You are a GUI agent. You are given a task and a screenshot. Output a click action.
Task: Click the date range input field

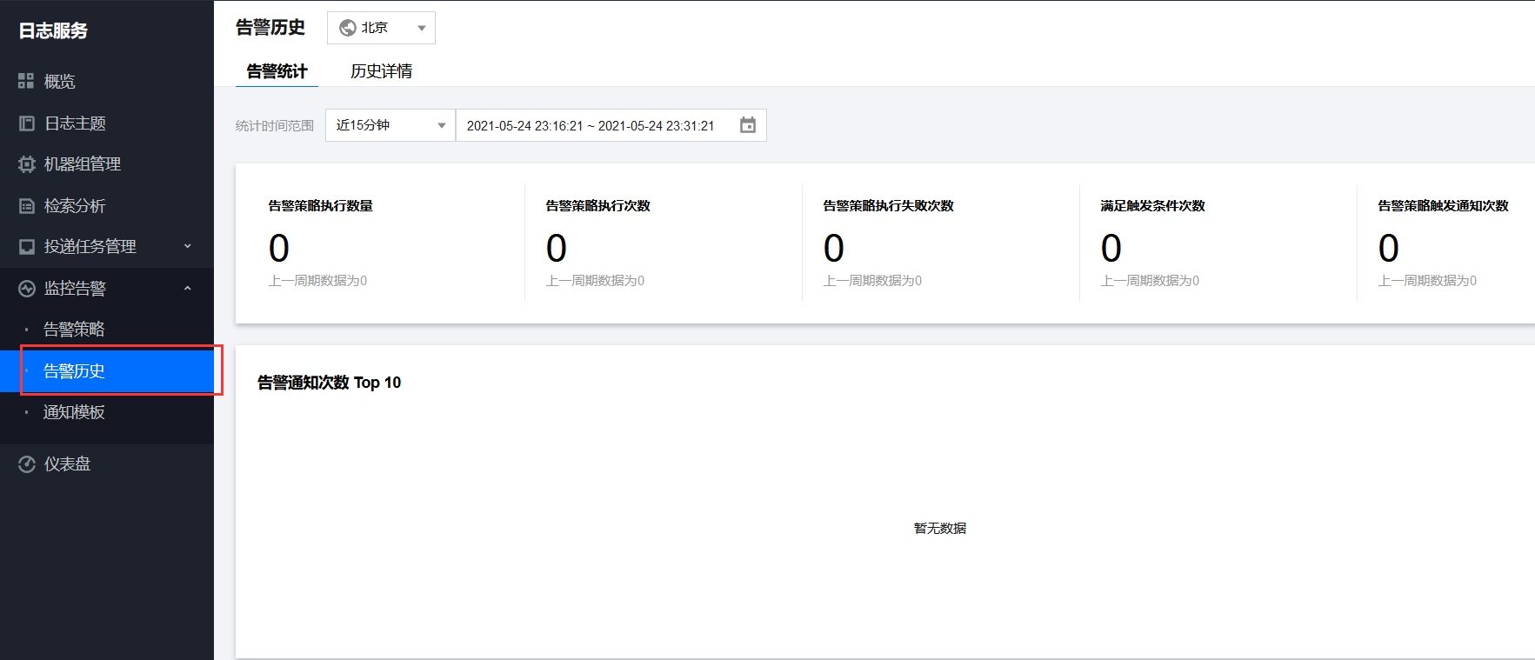click(x=611, y=125)
